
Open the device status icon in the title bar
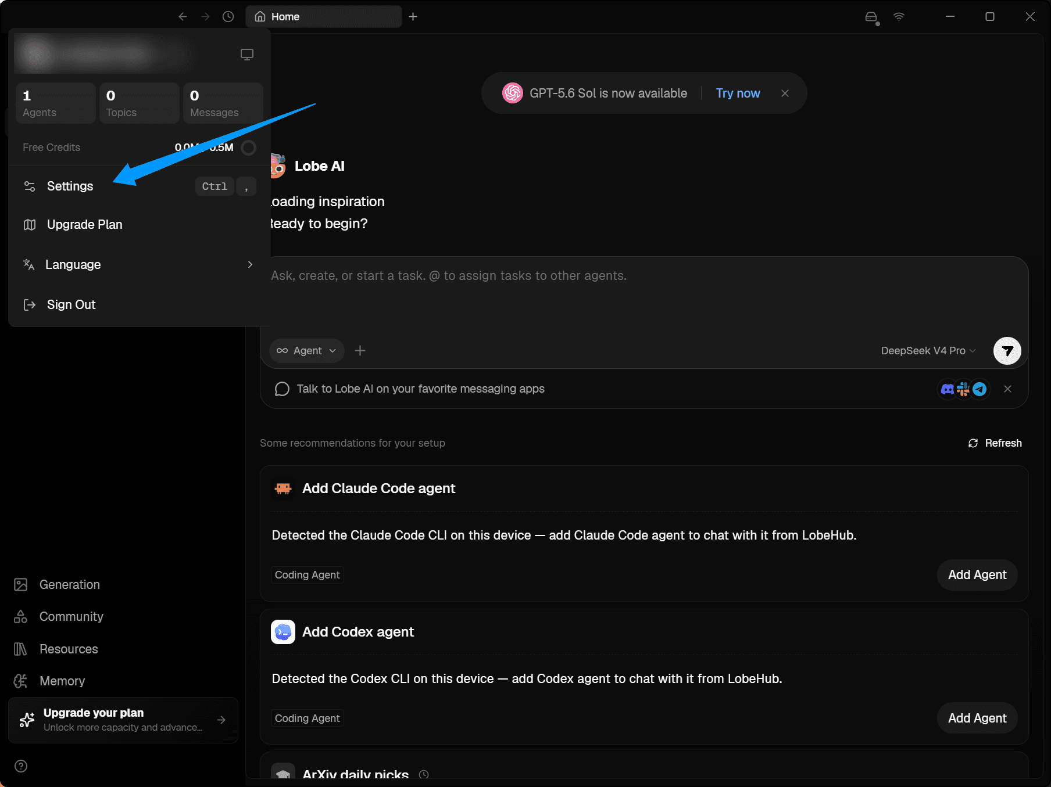pos(871,17)
